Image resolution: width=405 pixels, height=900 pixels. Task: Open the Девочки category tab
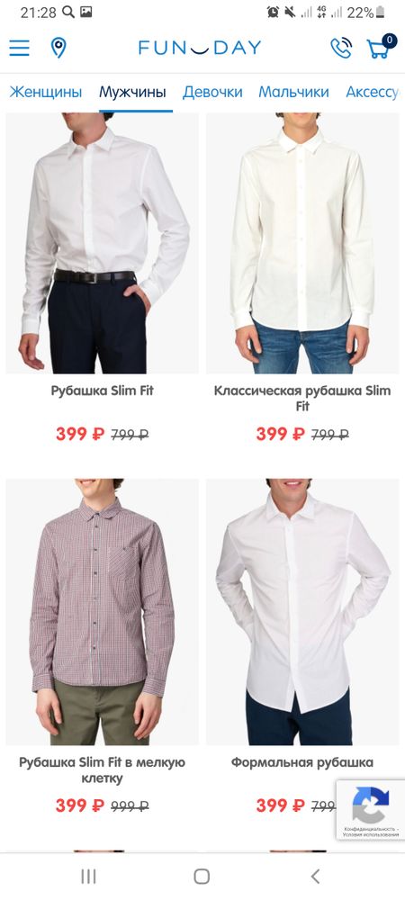click(212, 92)
